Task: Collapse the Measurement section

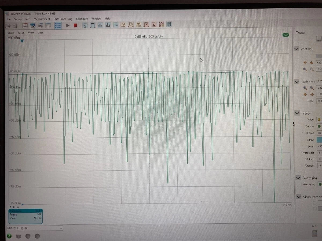Action: click(x=298, y=197)
